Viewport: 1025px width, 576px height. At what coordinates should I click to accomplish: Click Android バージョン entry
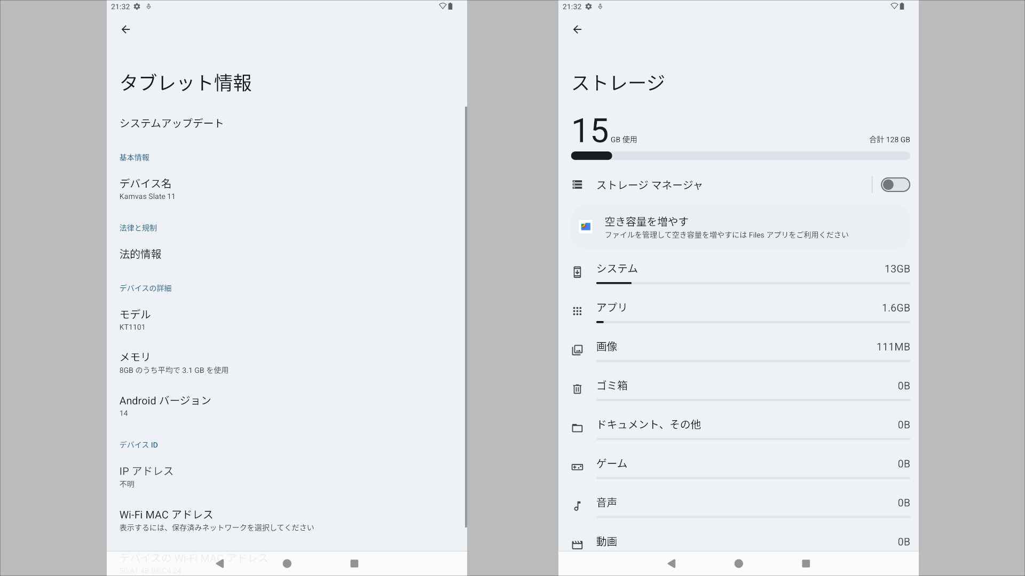pyautogui.click(x=165, y=405)
